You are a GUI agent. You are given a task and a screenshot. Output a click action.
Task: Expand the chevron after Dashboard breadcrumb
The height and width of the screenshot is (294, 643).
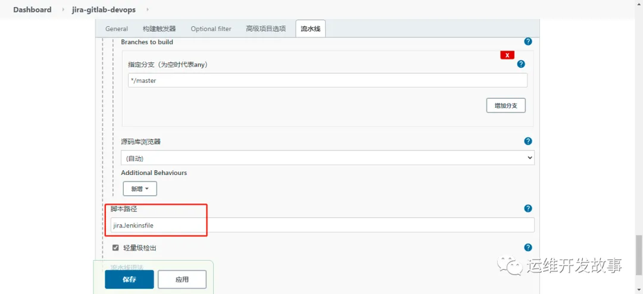[63, 10]
